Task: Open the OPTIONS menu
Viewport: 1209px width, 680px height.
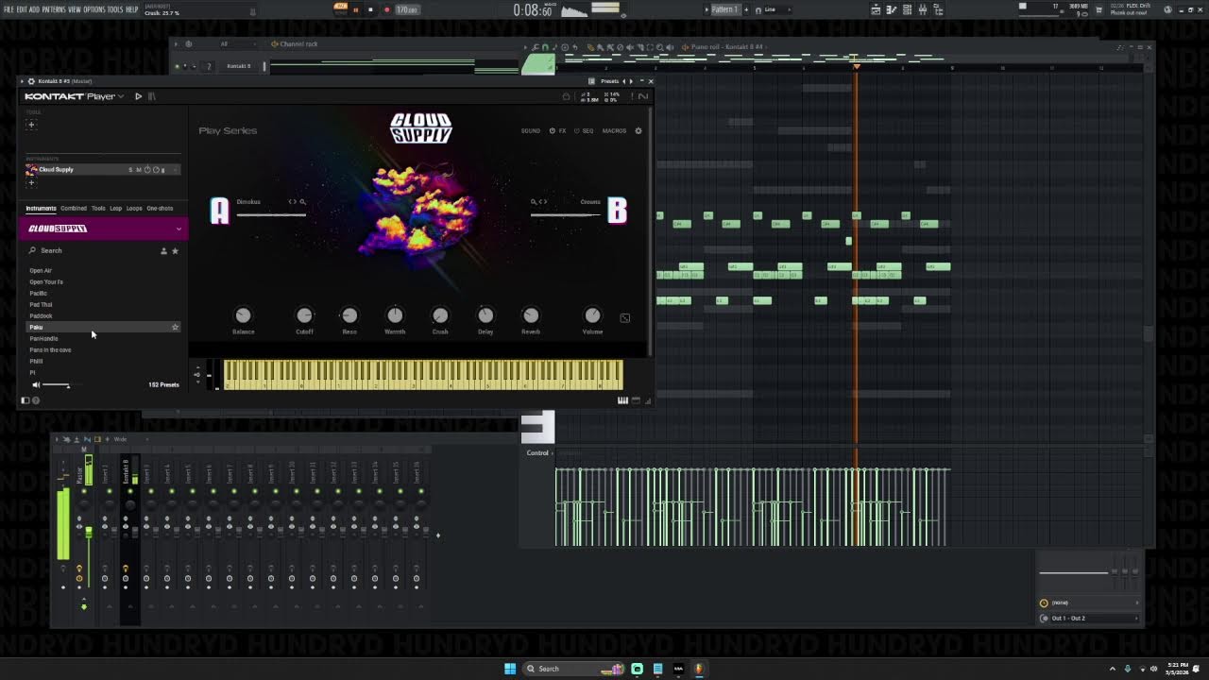Action: [x=94, y=9]
